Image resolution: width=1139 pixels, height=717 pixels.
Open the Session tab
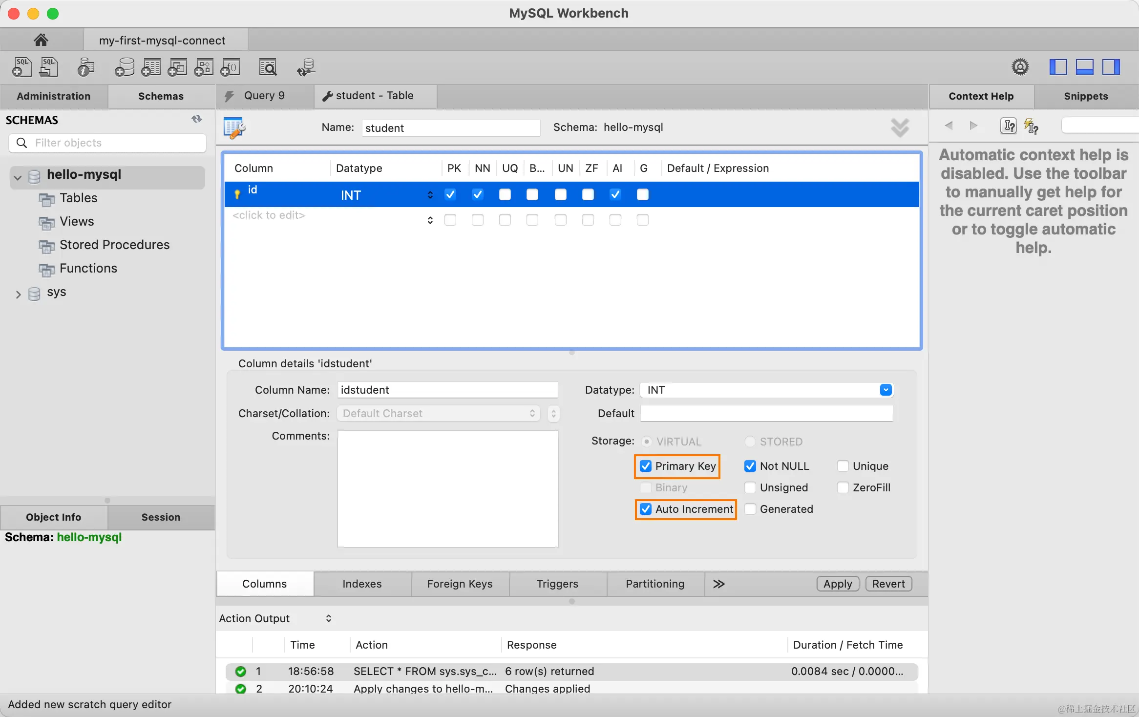tap(161, 517)
